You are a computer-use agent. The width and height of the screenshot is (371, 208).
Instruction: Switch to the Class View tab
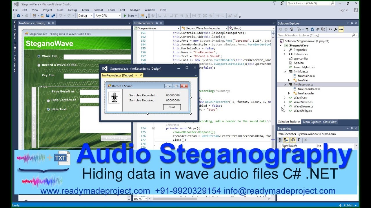coord(330,122)
